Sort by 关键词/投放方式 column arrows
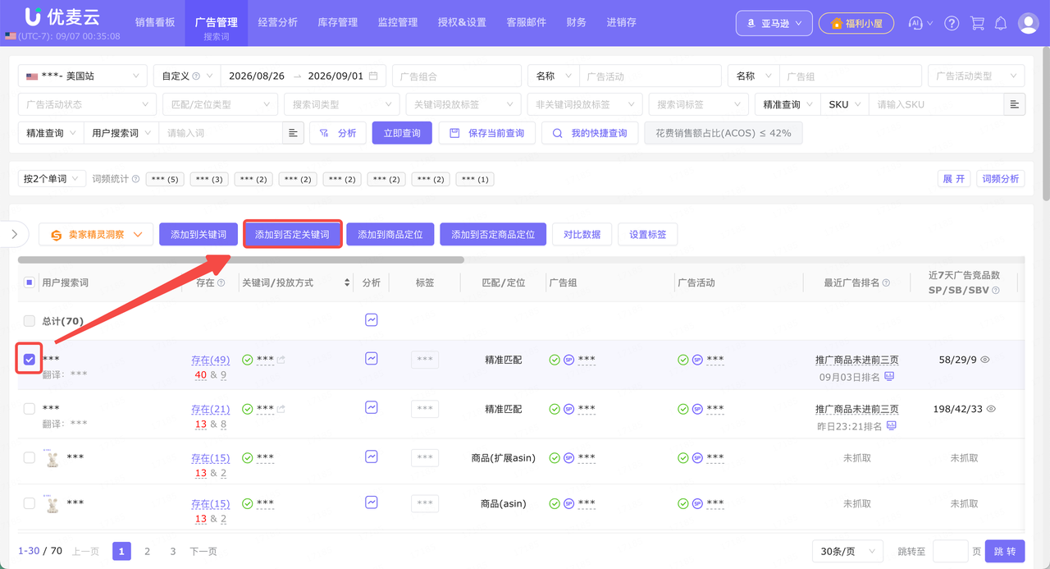Image resolution: width=1050 pixels, height=569 pixels. 345,282
